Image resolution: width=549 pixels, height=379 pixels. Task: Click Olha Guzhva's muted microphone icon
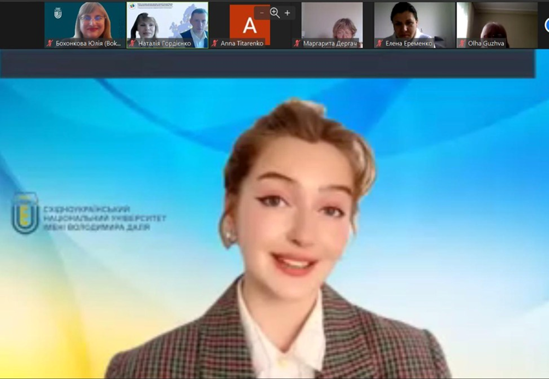point(462,43)
